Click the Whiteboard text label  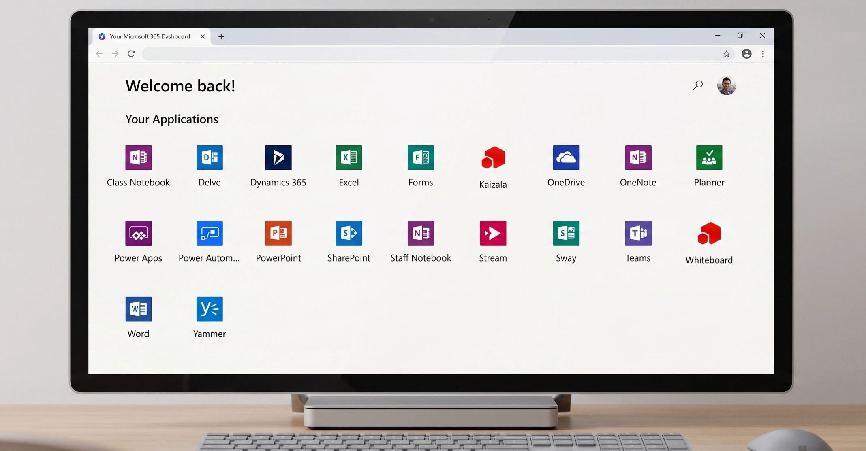(x=709, y=260)
